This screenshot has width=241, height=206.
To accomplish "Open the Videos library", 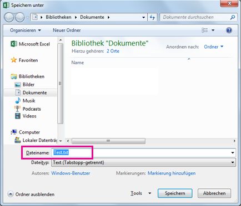I will (26, 116).
